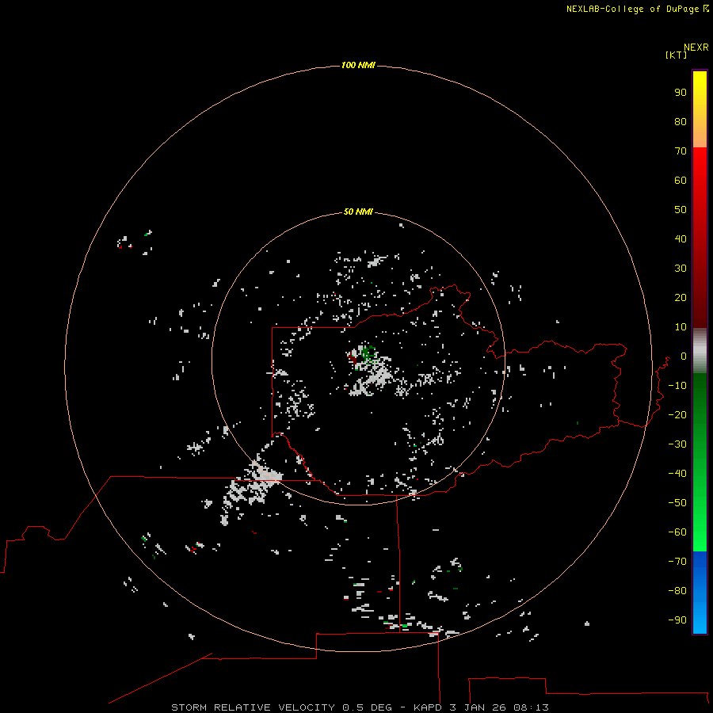Image resolution: width=713 pixels, height=713 pixels.
Task: Click the -90 value on the color scale
Action: (677, 620)
